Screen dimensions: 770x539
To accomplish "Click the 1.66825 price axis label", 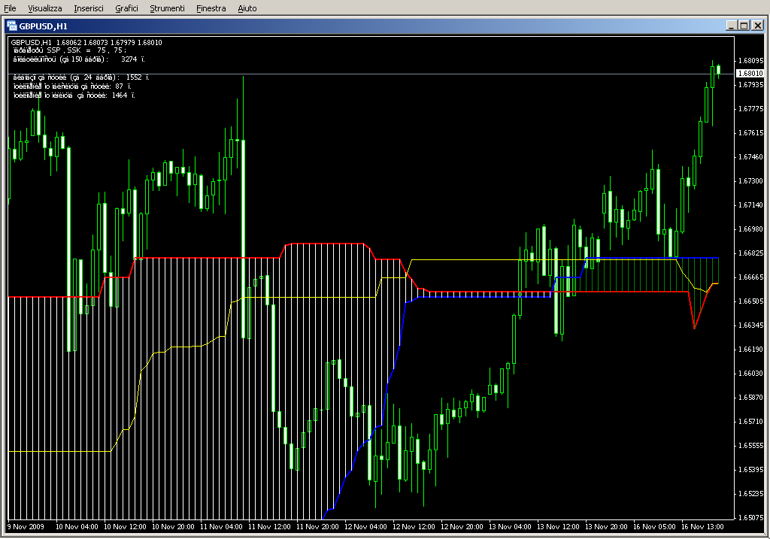I will [750, 253].
